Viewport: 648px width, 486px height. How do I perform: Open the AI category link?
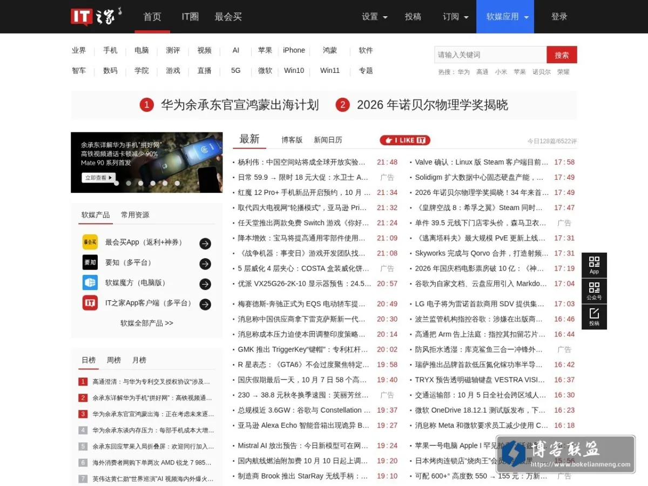tap(236, 50)
